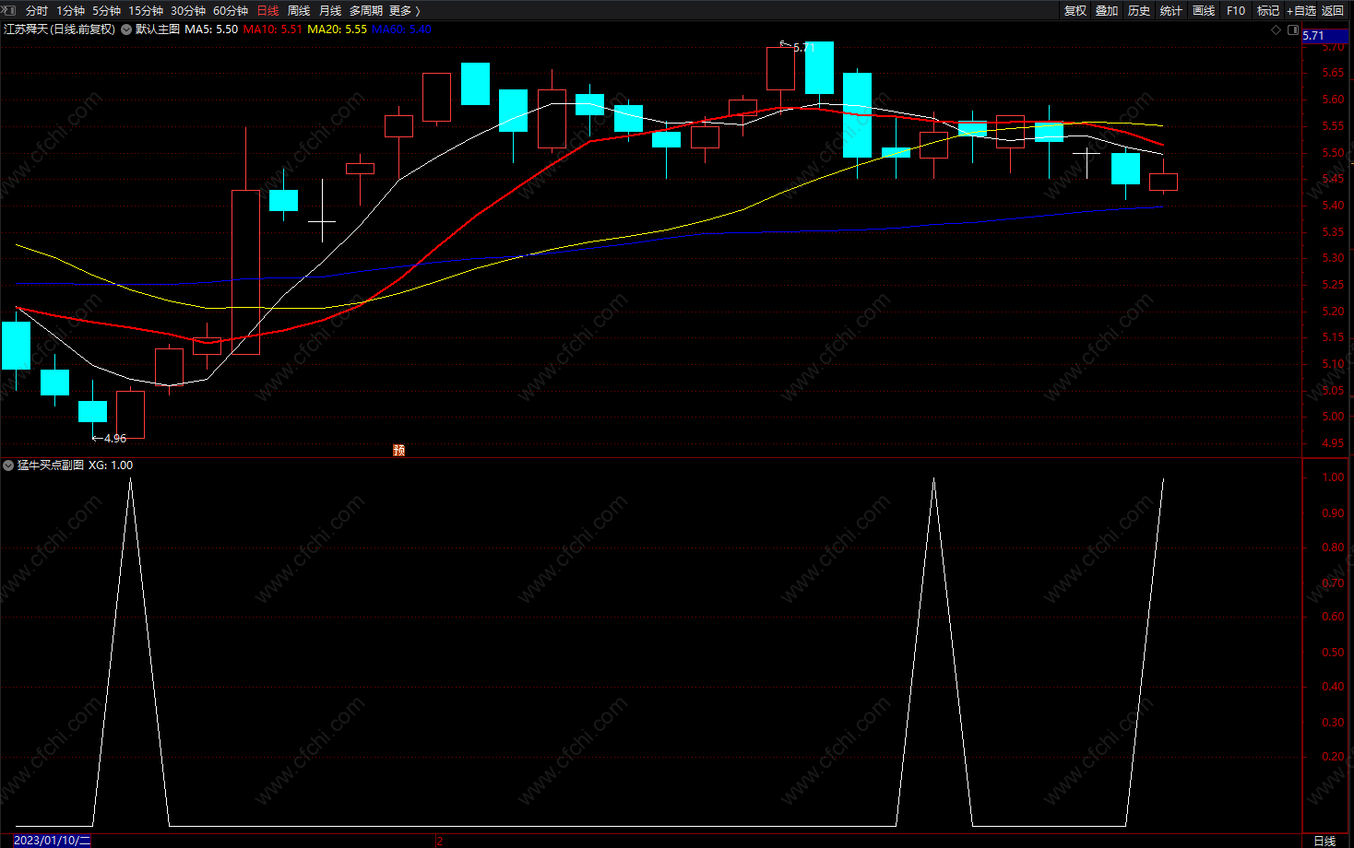Select the 日线 daily period
The image size is (1354, 848).
coord(267,11)
